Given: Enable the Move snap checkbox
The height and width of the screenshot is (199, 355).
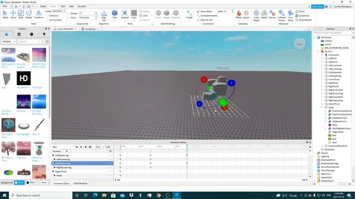Looking at the screenshot, I should point(69,18).
